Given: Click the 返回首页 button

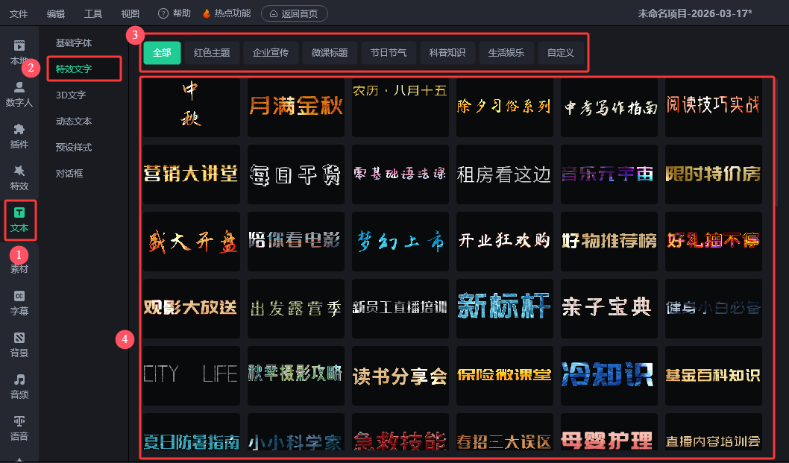Looking at the screenshot, I should pyautogui.click(x=294, y=13).
